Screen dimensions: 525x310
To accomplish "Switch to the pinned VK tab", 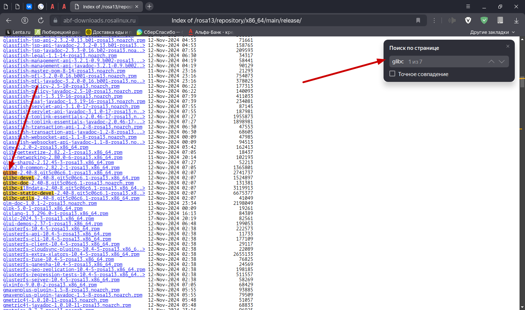I will [x=29, y=7].
